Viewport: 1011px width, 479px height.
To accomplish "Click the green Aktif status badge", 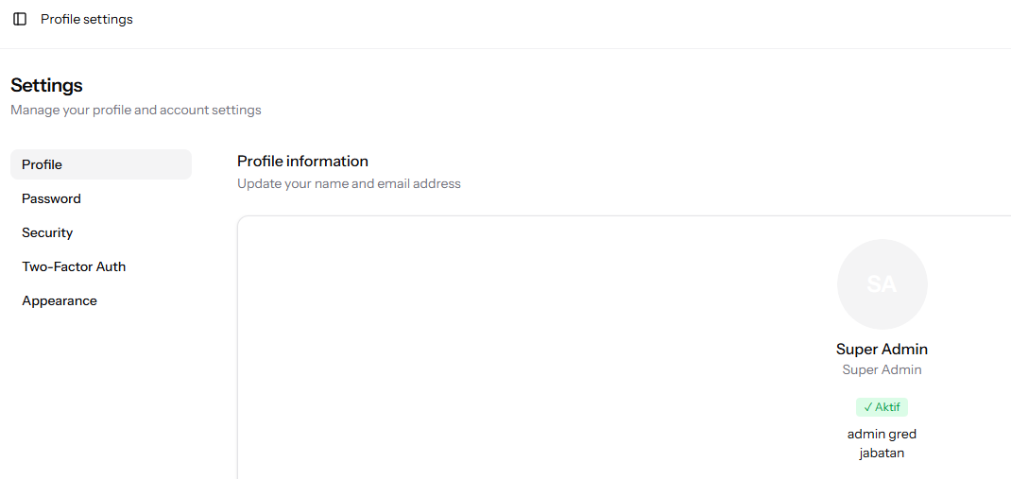I will tap(882, 407).
